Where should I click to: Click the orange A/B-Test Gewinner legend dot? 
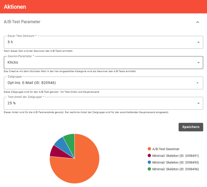tap(149, 149)
